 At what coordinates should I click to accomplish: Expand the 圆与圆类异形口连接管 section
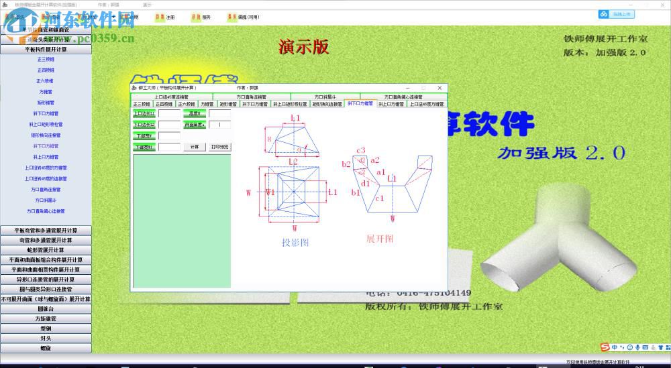point(46,290)
